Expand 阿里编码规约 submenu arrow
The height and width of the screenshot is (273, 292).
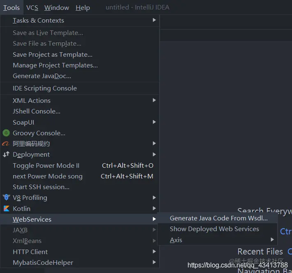[x=154, y=143]
